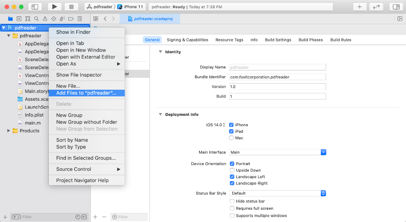Uncheck the iPhone device checkbox
The image size is (406, 222).
pos(231,125)
